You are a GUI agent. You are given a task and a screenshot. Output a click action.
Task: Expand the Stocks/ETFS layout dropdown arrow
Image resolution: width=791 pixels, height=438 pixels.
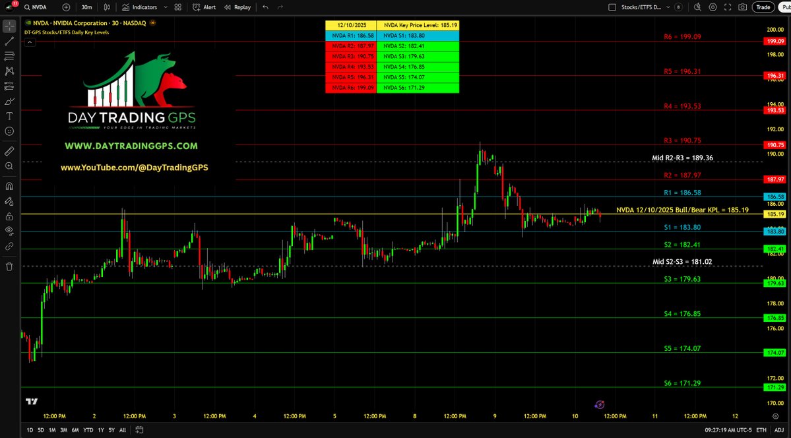(668, 7)
